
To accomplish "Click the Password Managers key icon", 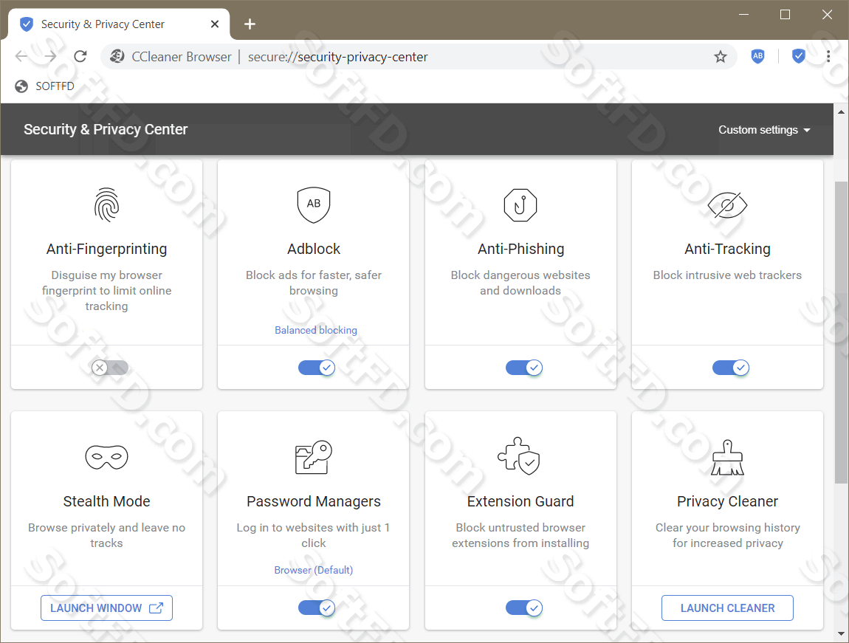I will pyautogui.click(x=314, y=458).
